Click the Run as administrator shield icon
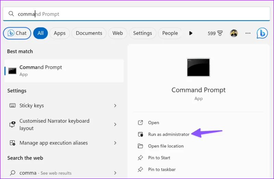The width and height of the screenshot is (274, 179). point(140,134)
